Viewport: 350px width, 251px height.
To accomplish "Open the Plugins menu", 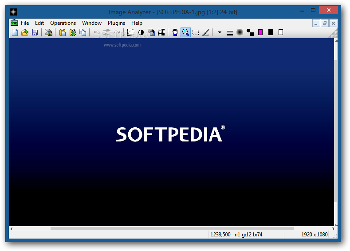I will point(116,23).
